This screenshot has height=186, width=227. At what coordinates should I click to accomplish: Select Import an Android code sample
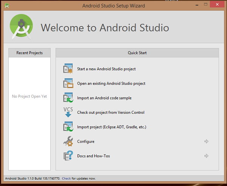point(104,98)
